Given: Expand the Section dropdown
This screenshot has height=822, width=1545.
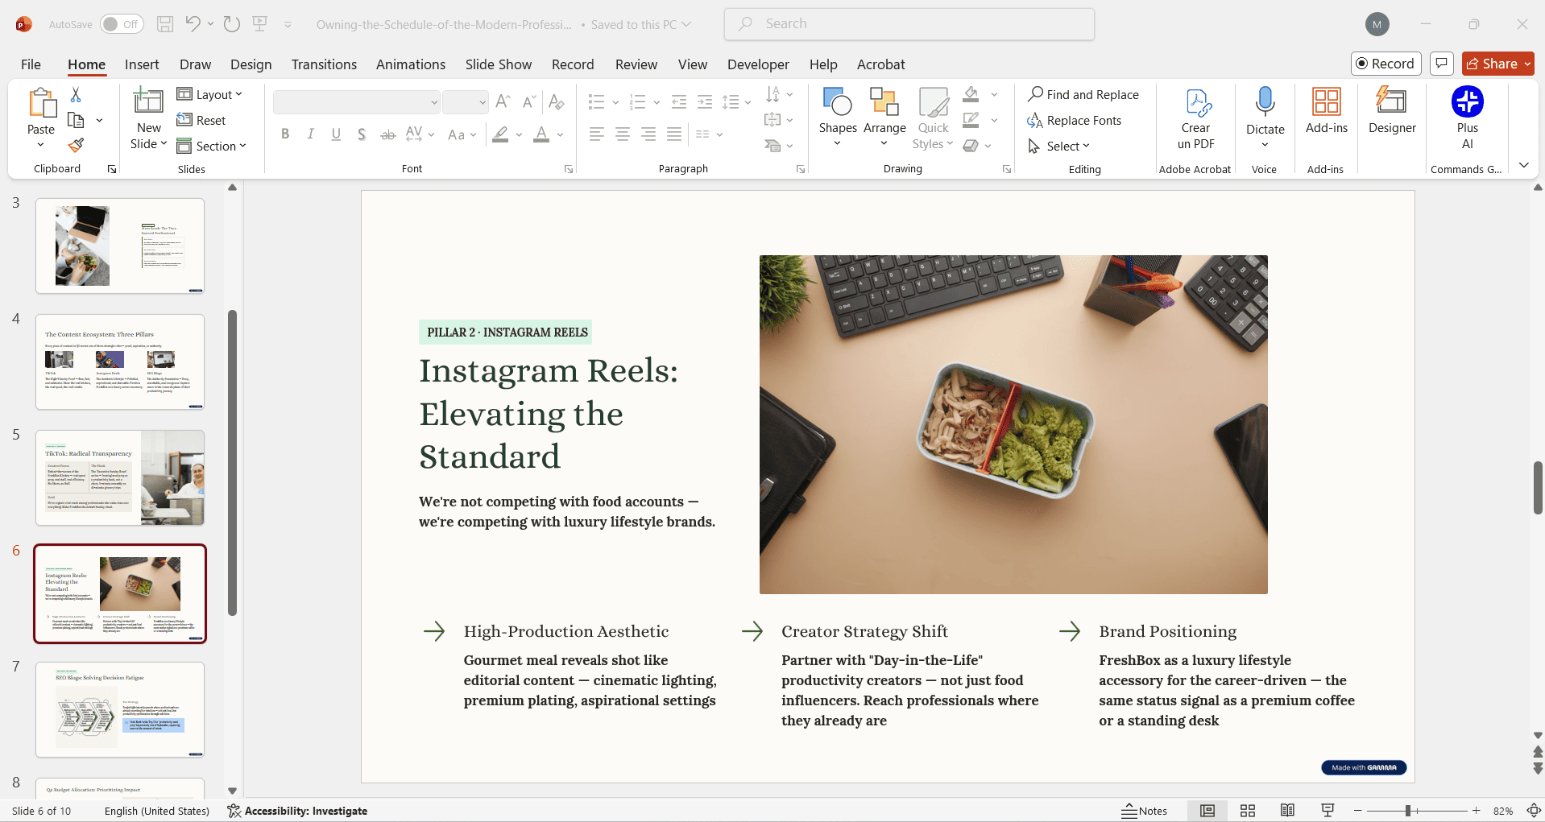Looking at the screenshot, I should pyautogui.click(x=212, y=146).
